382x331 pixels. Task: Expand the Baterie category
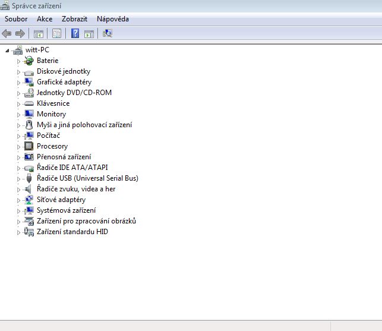point(18,61)
